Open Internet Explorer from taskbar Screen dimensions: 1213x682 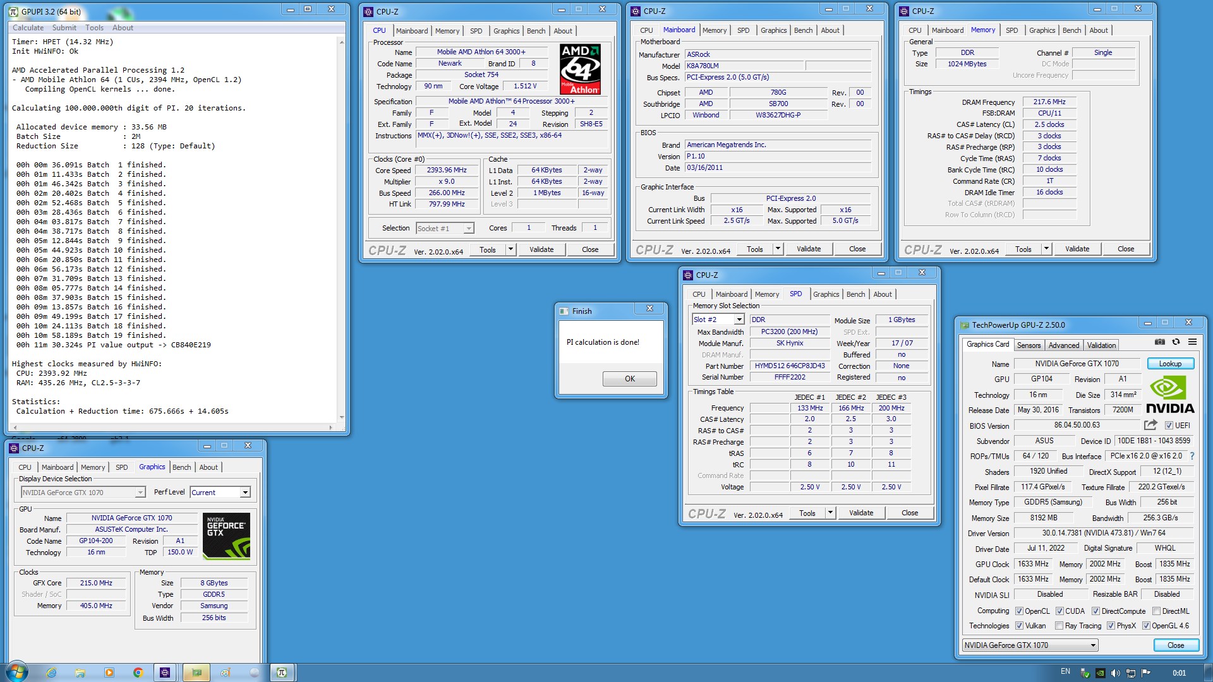[x=51, y=673]
